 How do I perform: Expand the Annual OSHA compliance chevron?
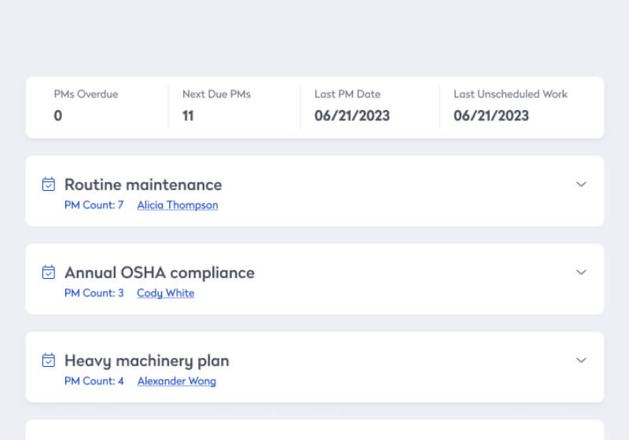click(581, 273)
